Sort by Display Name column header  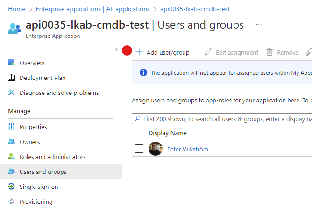[168, 133]
